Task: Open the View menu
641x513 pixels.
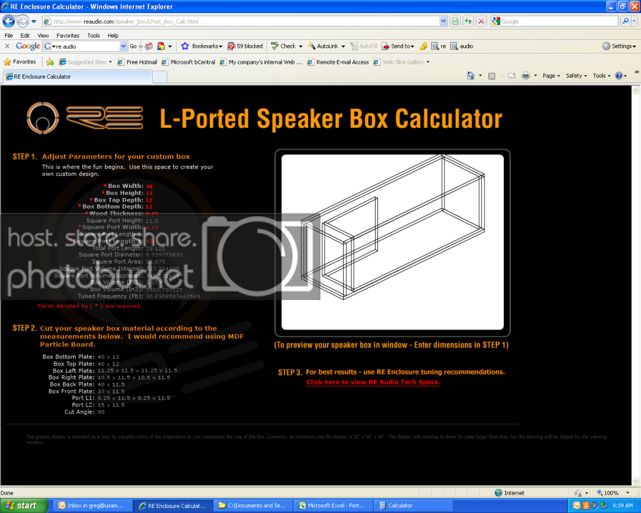Action: pos(43,36)
